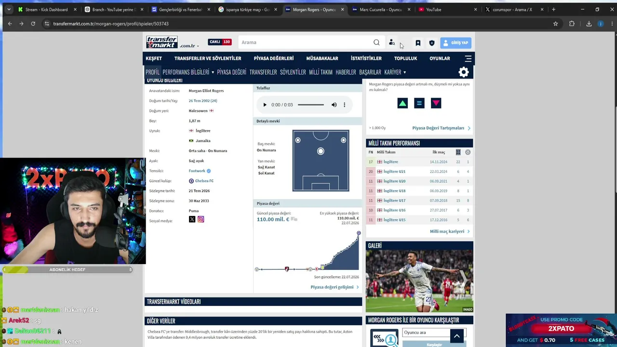Screen dimensions: 617x347
Task: Open the Footwork agent link
Action: tap(197, 171)
